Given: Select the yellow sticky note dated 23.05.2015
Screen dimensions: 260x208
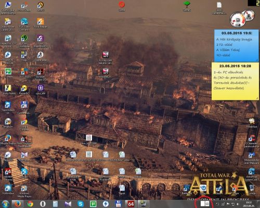Looking at the screenshot, I should [235, 81].
